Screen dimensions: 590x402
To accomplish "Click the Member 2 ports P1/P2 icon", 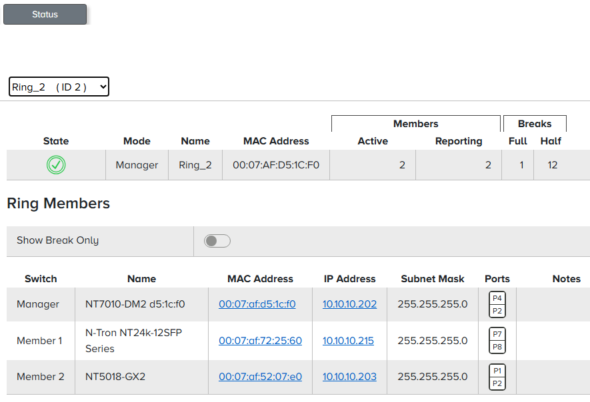I will click(x=497, y=377).
